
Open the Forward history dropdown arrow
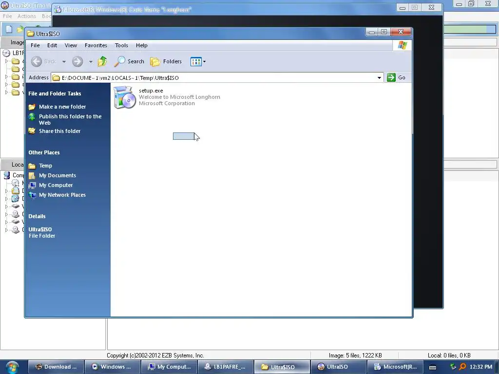tap(91, 62)
